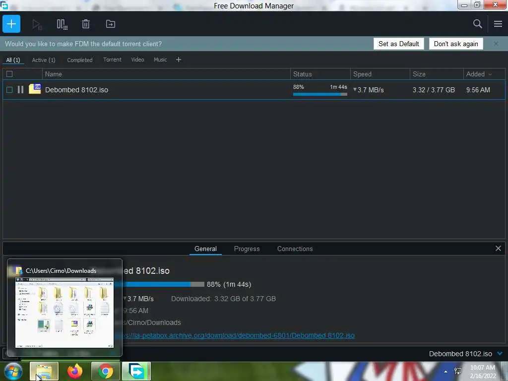Image resolution: width=508 pixels, height=381 pixels.
Task: Move download using folder arrow icon
Action: pyautogui.click(x=111, y=24)
